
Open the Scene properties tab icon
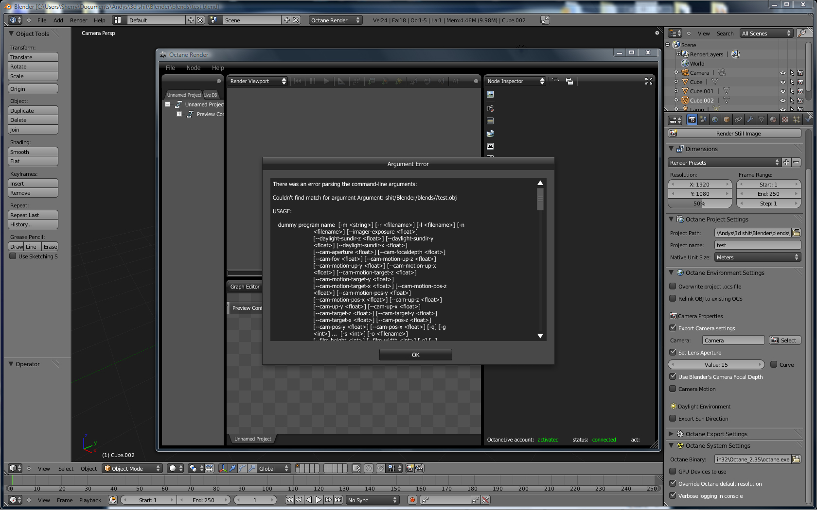pos(703,119)
